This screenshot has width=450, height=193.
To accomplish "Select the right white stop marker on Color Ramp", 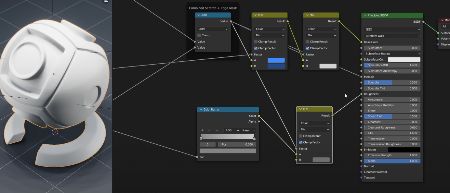I will (x=254, y=139).
